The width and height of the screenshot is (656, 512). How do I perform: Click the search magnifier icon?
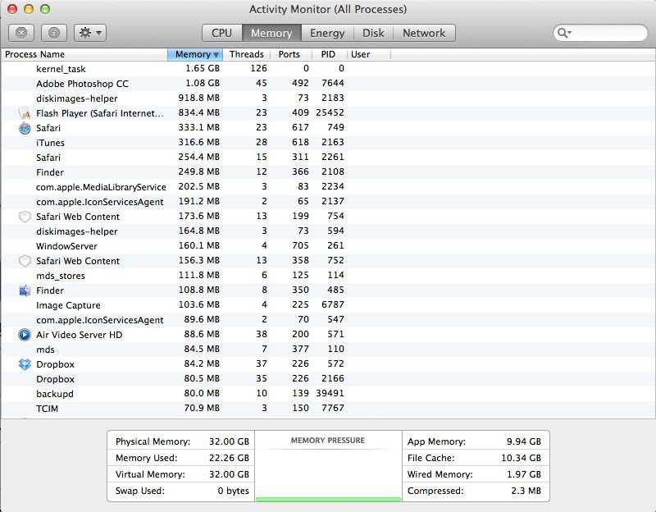click(x=563, y=33)
